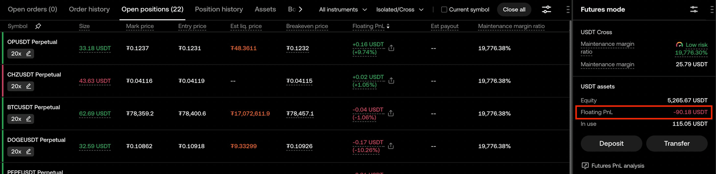
Task: Click Equity 5,265.67 USDT value
Action: (x=687, y=101)
